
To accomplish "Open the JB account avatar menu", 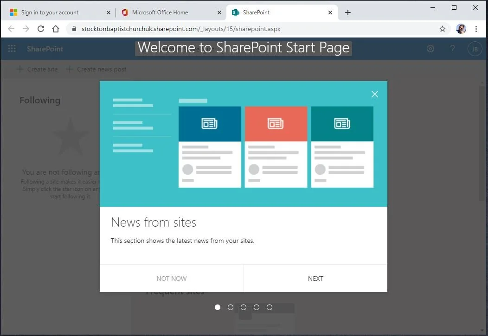I will (x=475, y=49).
